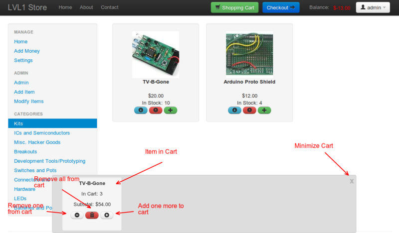Image resolution: width=399 pixels, height=233 pixels.
Task: Go to About in the top navigation
Action: pyautogui.click(x=86, y=7)
